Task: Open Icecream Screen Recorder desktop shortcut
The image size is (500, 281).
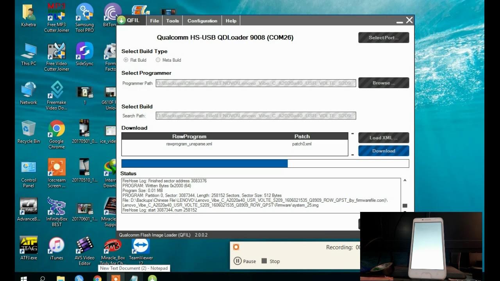Action: (57, 174)
